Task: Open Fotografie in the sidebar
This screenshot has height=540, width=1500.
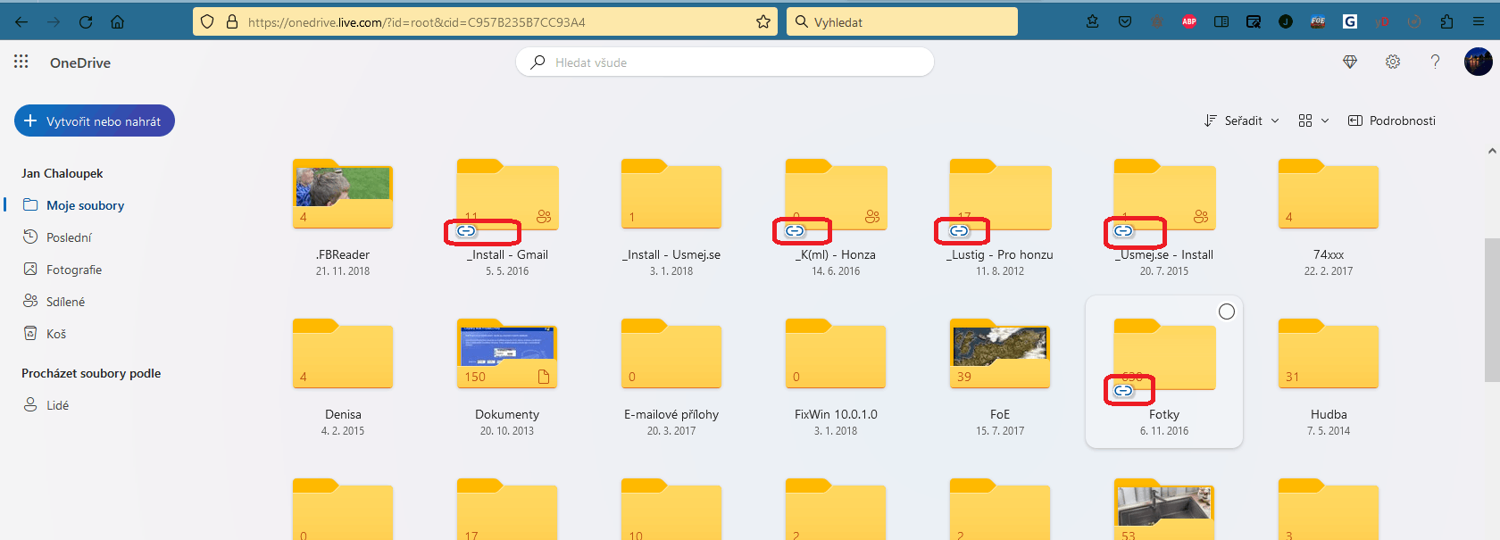Action: (x=63, y=270)
